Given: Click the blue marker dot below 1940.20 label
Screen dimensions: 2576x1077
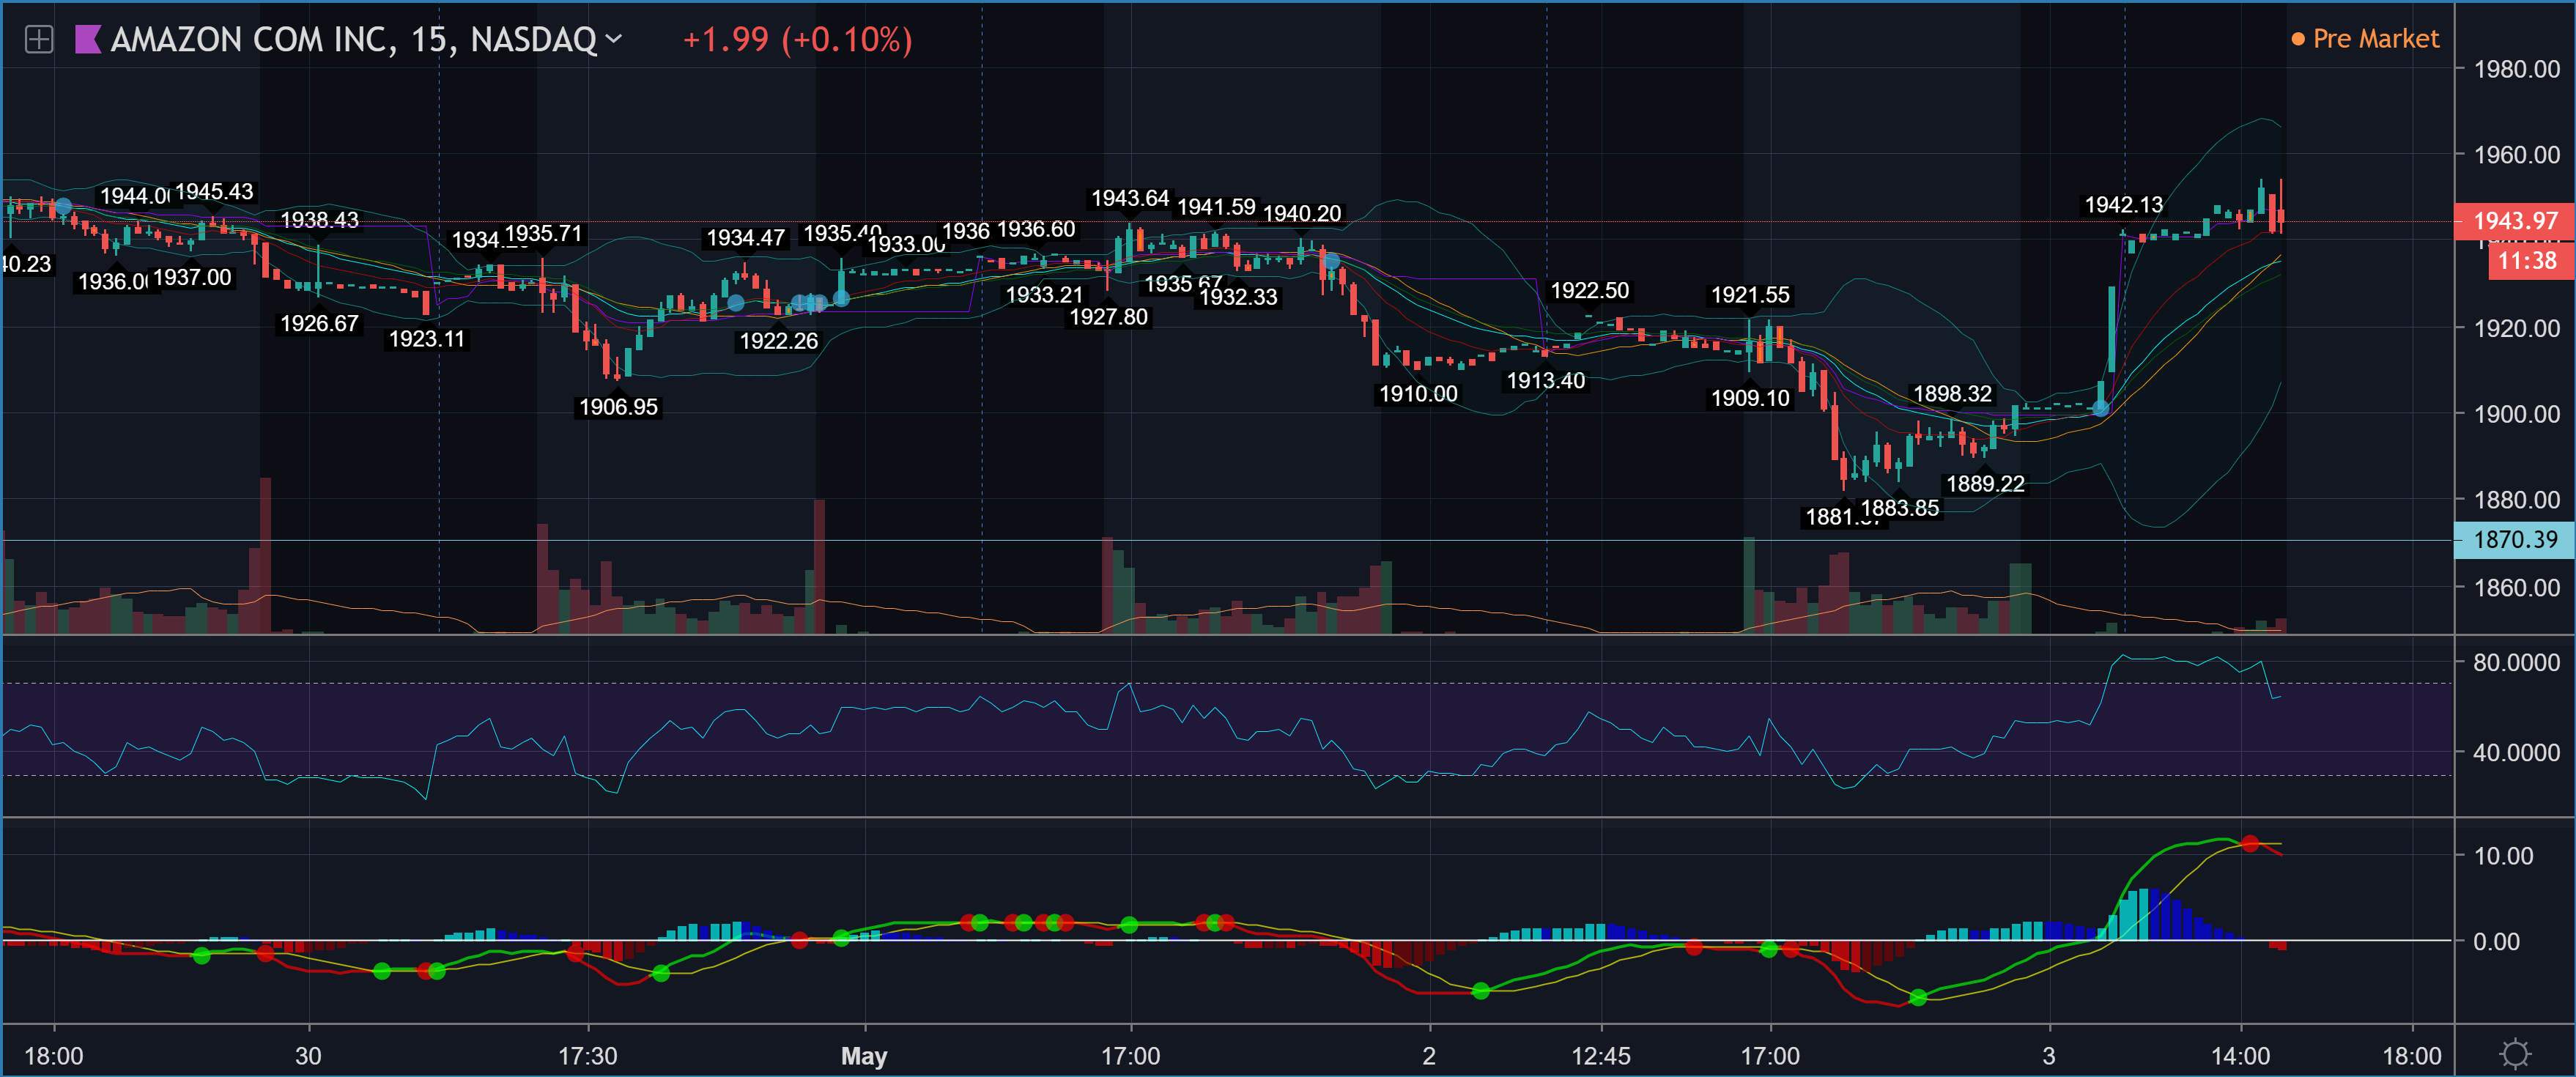Looking at the screenshot, I should [1331, 262].
